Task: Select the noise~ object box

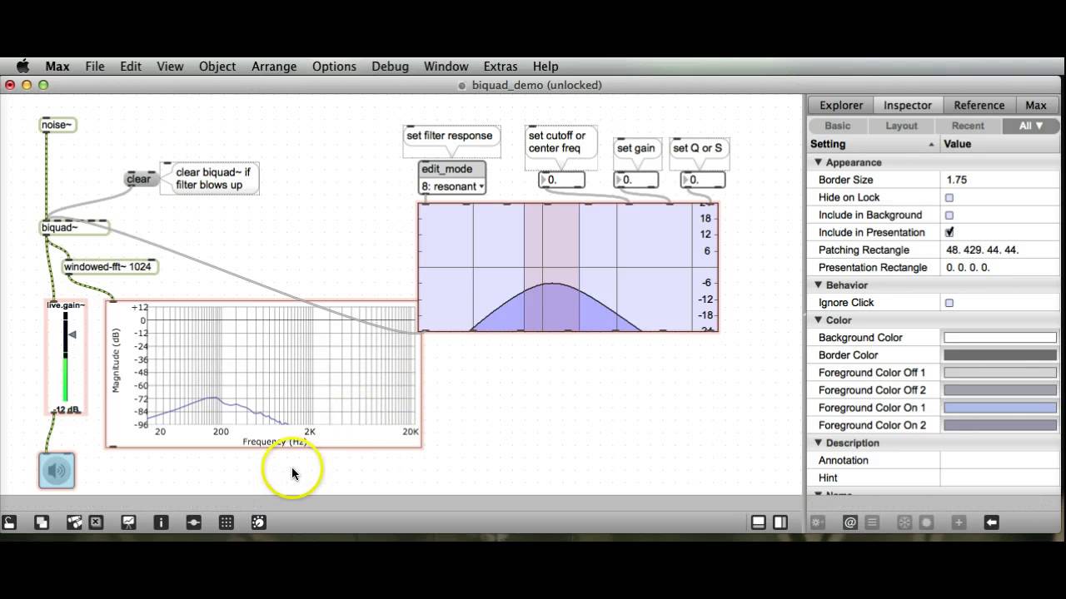Action: pyautogui.click(x=58, y=125)
